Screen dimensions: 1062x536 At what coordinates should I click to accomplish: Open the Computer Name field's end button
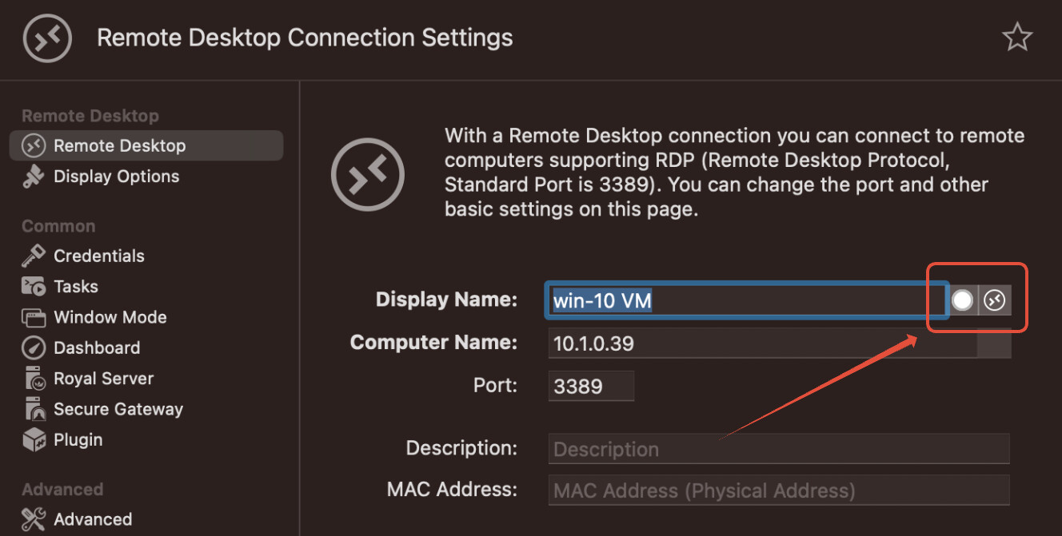coord(994,343)
